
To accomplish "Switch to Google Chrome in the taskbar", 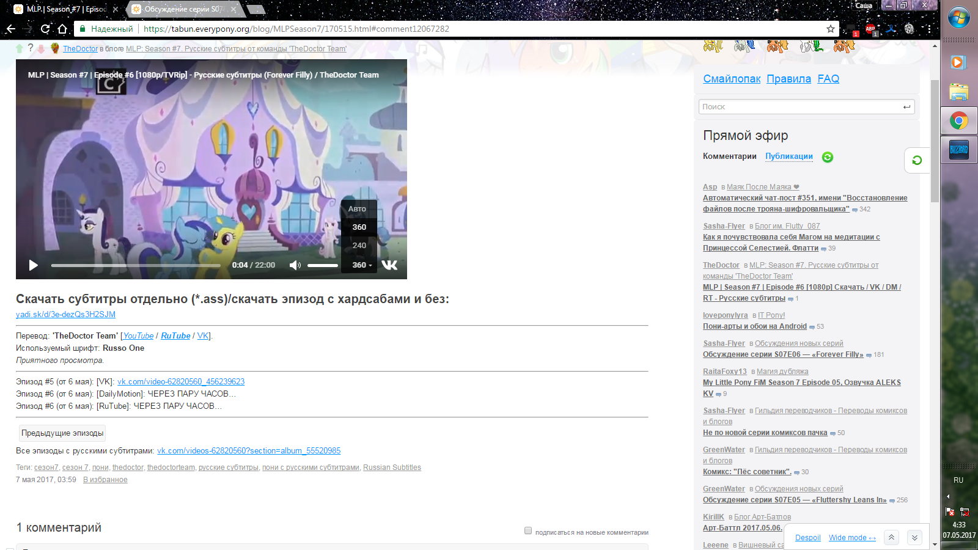I will pos(958,121).
